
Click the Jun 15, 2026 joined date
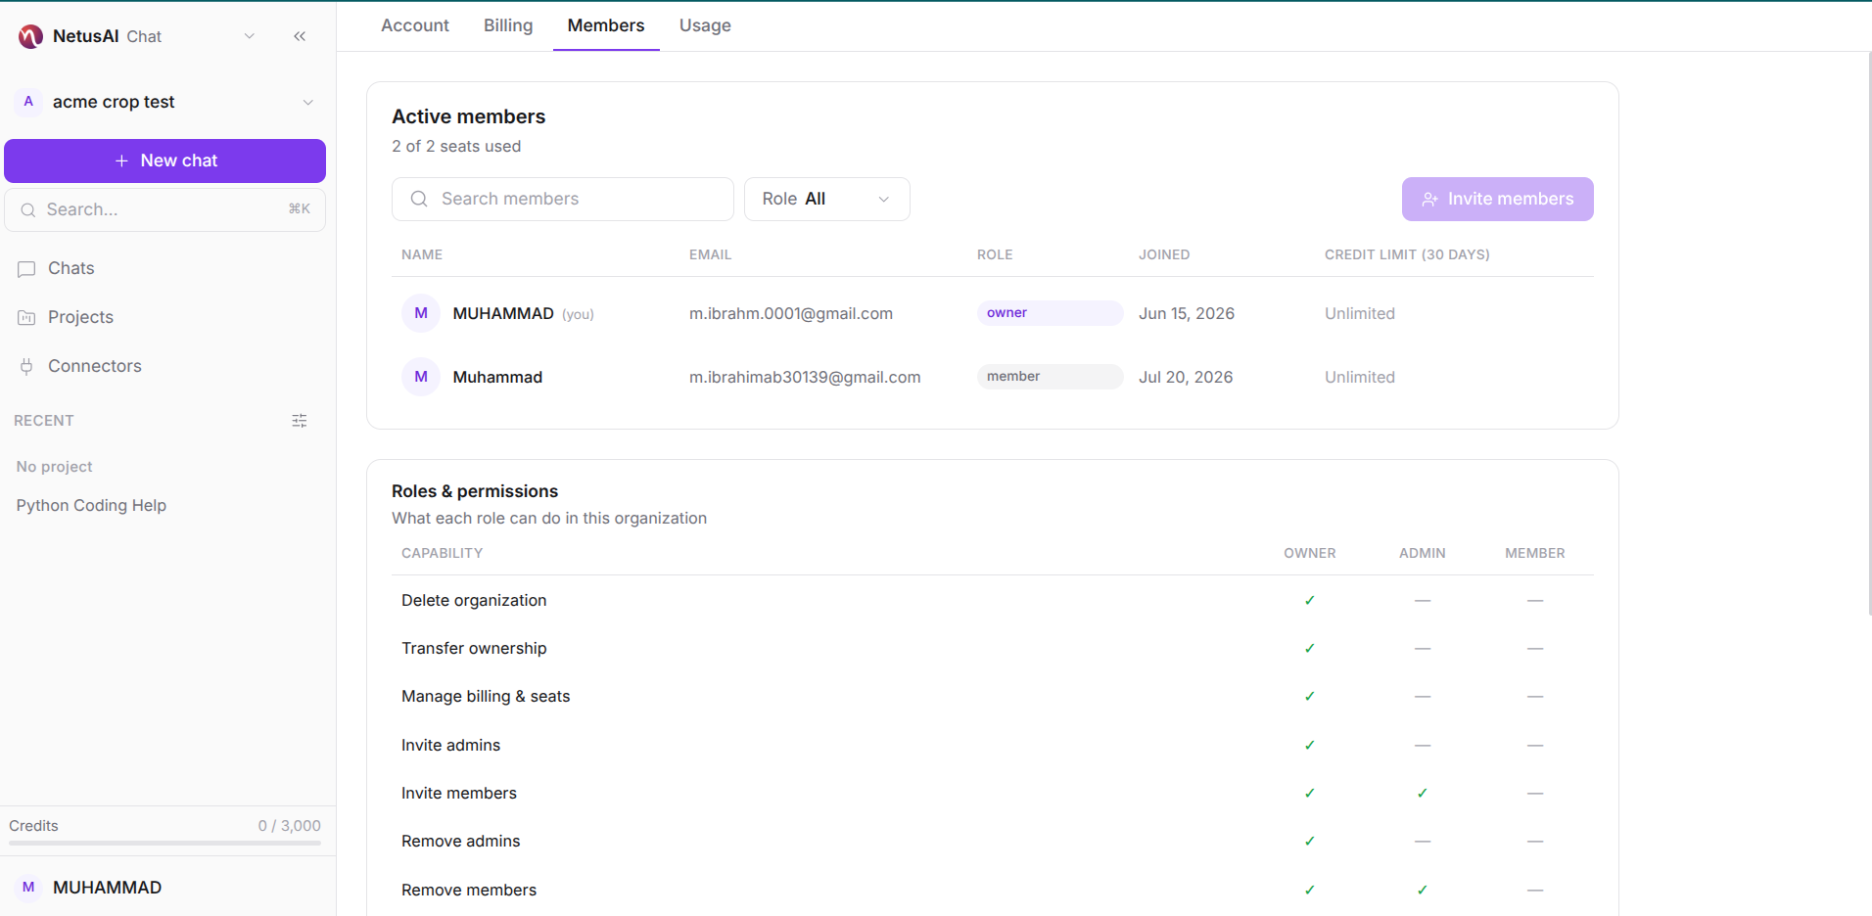[1187, 313]
